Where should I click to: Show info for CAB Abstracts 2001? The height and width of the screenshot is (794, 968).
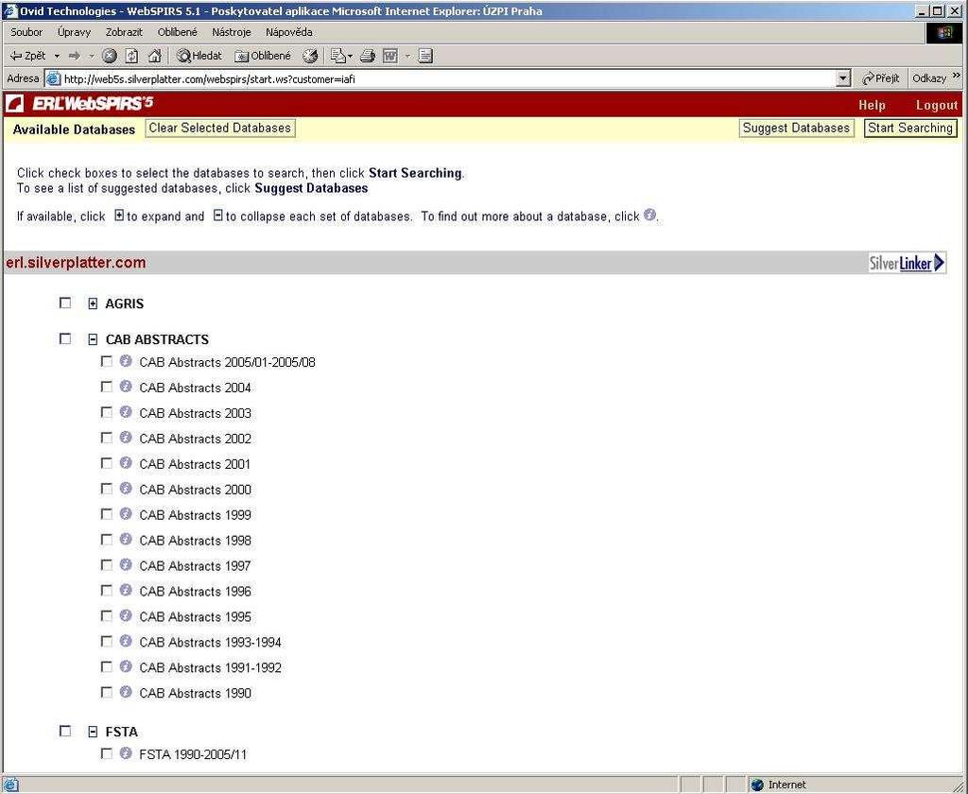point(126,463)
